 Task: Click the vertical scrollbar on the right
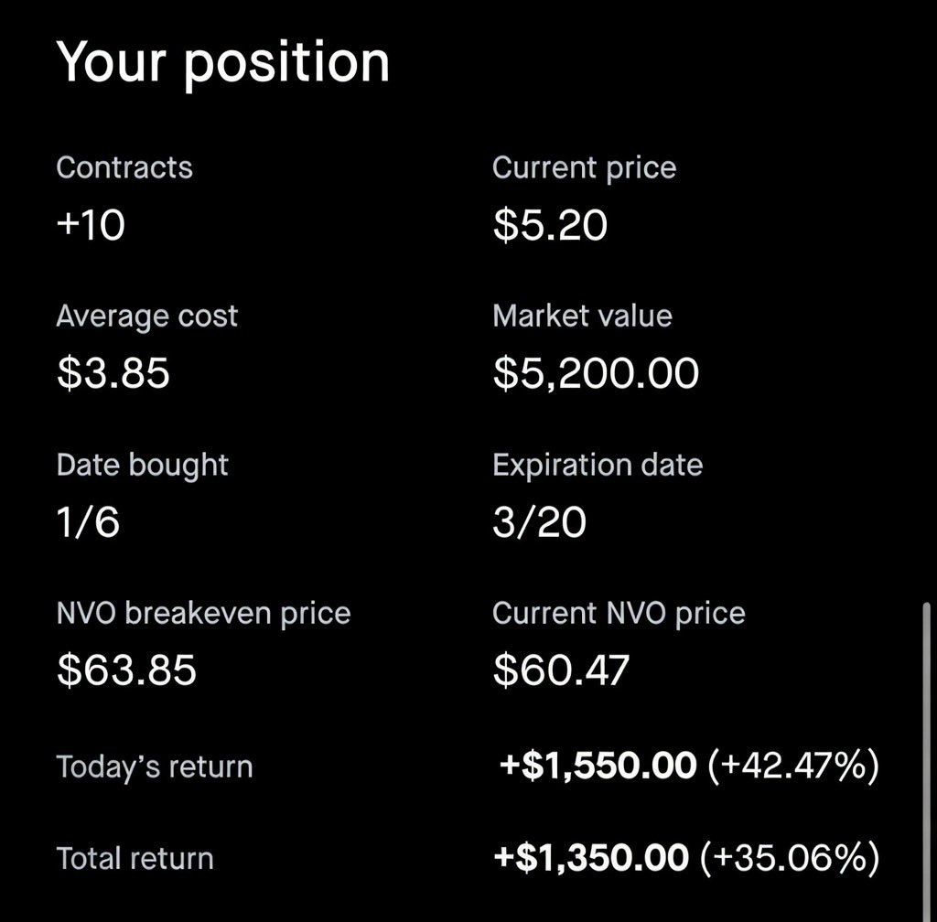point(926,762)
